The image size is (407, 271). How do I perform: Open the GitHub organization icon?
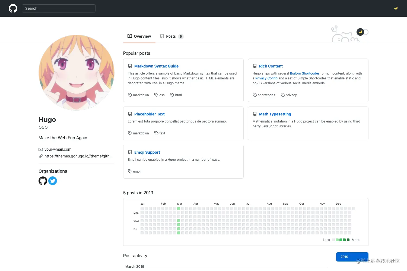click(x=43, y=181)
